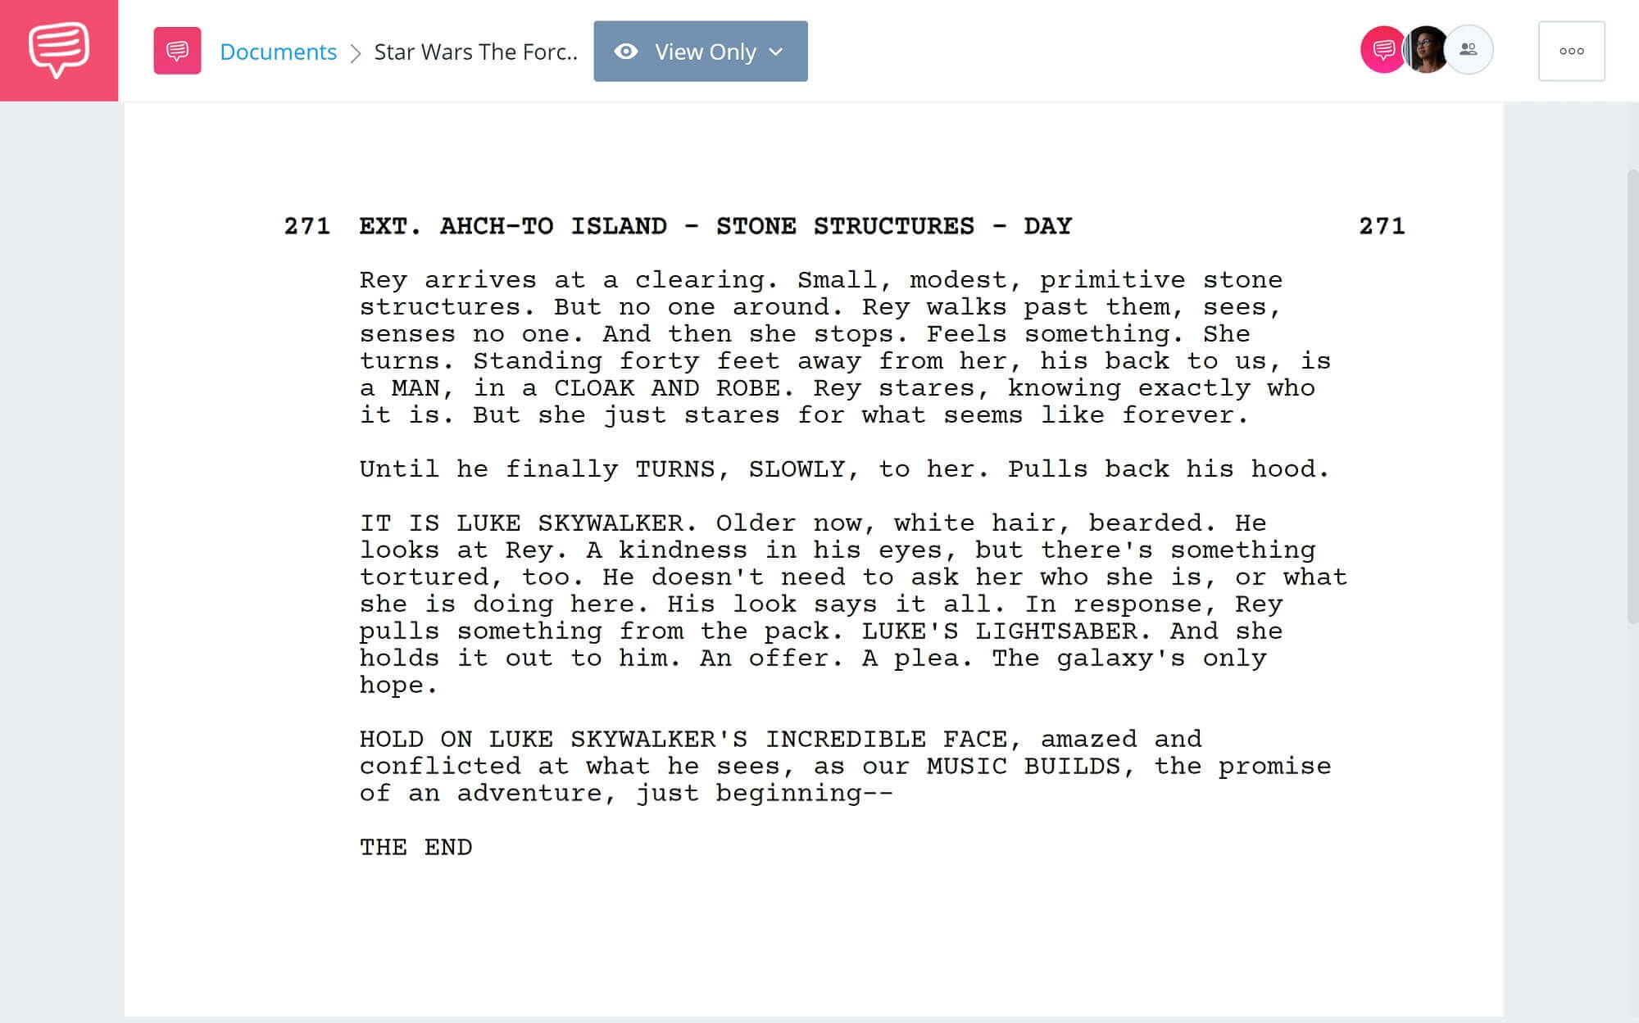
Task: Select the Documents menu item
Action: (277, 49)
